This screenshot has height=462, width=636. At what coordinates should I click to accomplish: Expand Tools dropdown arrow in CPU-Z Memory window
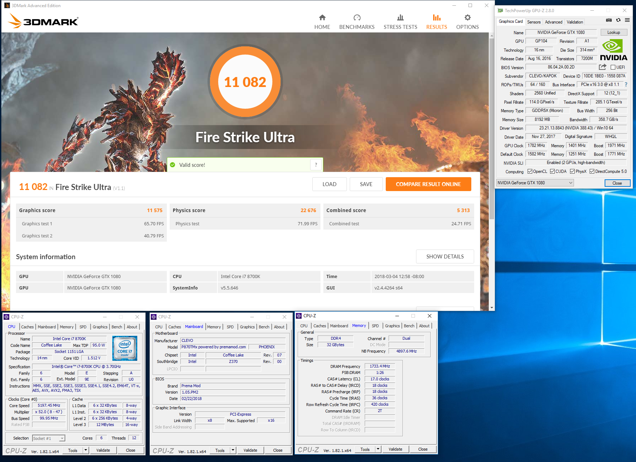point(378,449)
